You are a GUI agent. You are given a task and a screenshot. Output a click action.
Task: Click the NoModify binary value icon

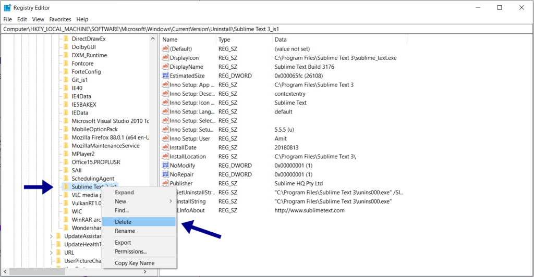pos(165,166)
